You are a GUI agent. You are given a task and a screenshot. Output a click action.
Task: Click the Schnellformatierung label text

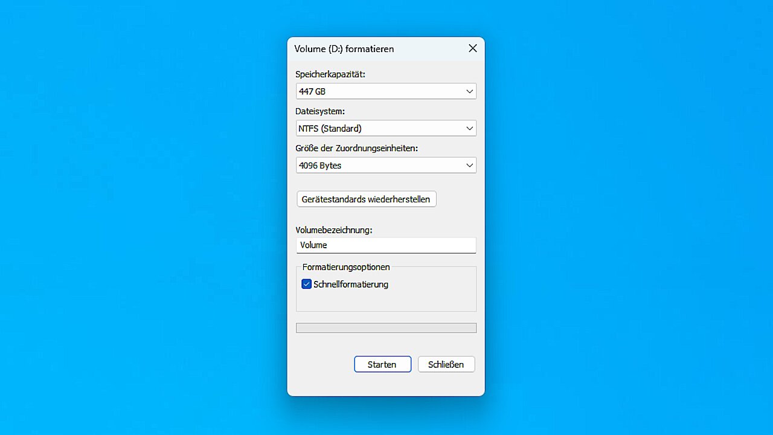[351, 284]
